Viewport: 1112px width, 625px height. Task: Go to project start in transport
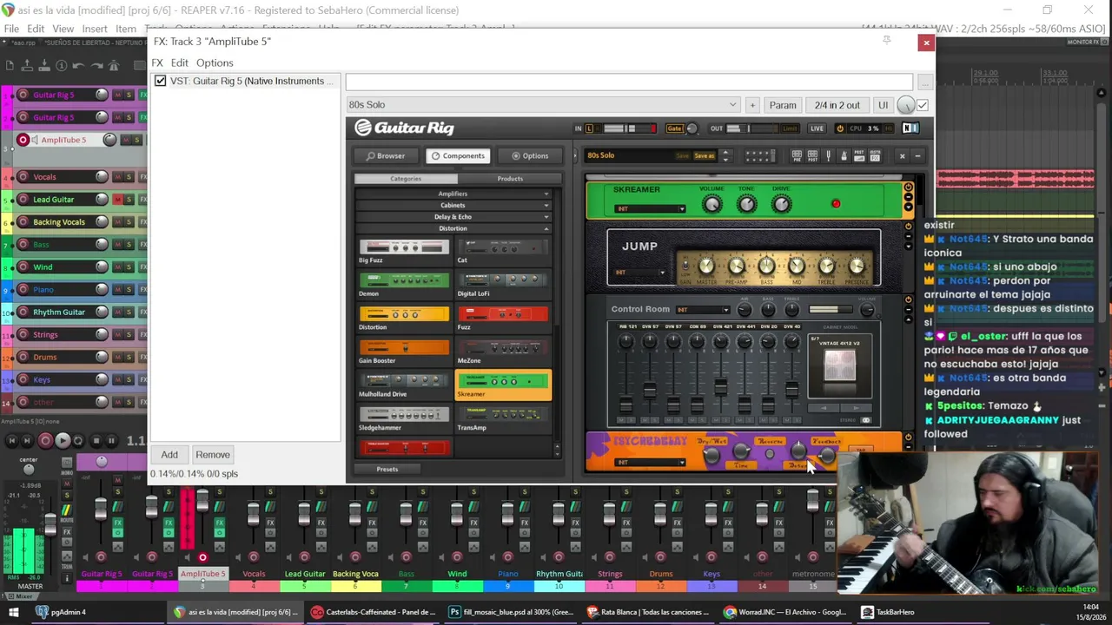coord(12,441)
